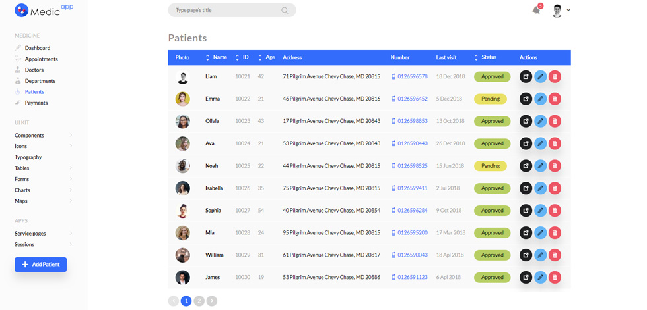
Task: Open the notifications bell icon
Action: (x=536, y=11)
